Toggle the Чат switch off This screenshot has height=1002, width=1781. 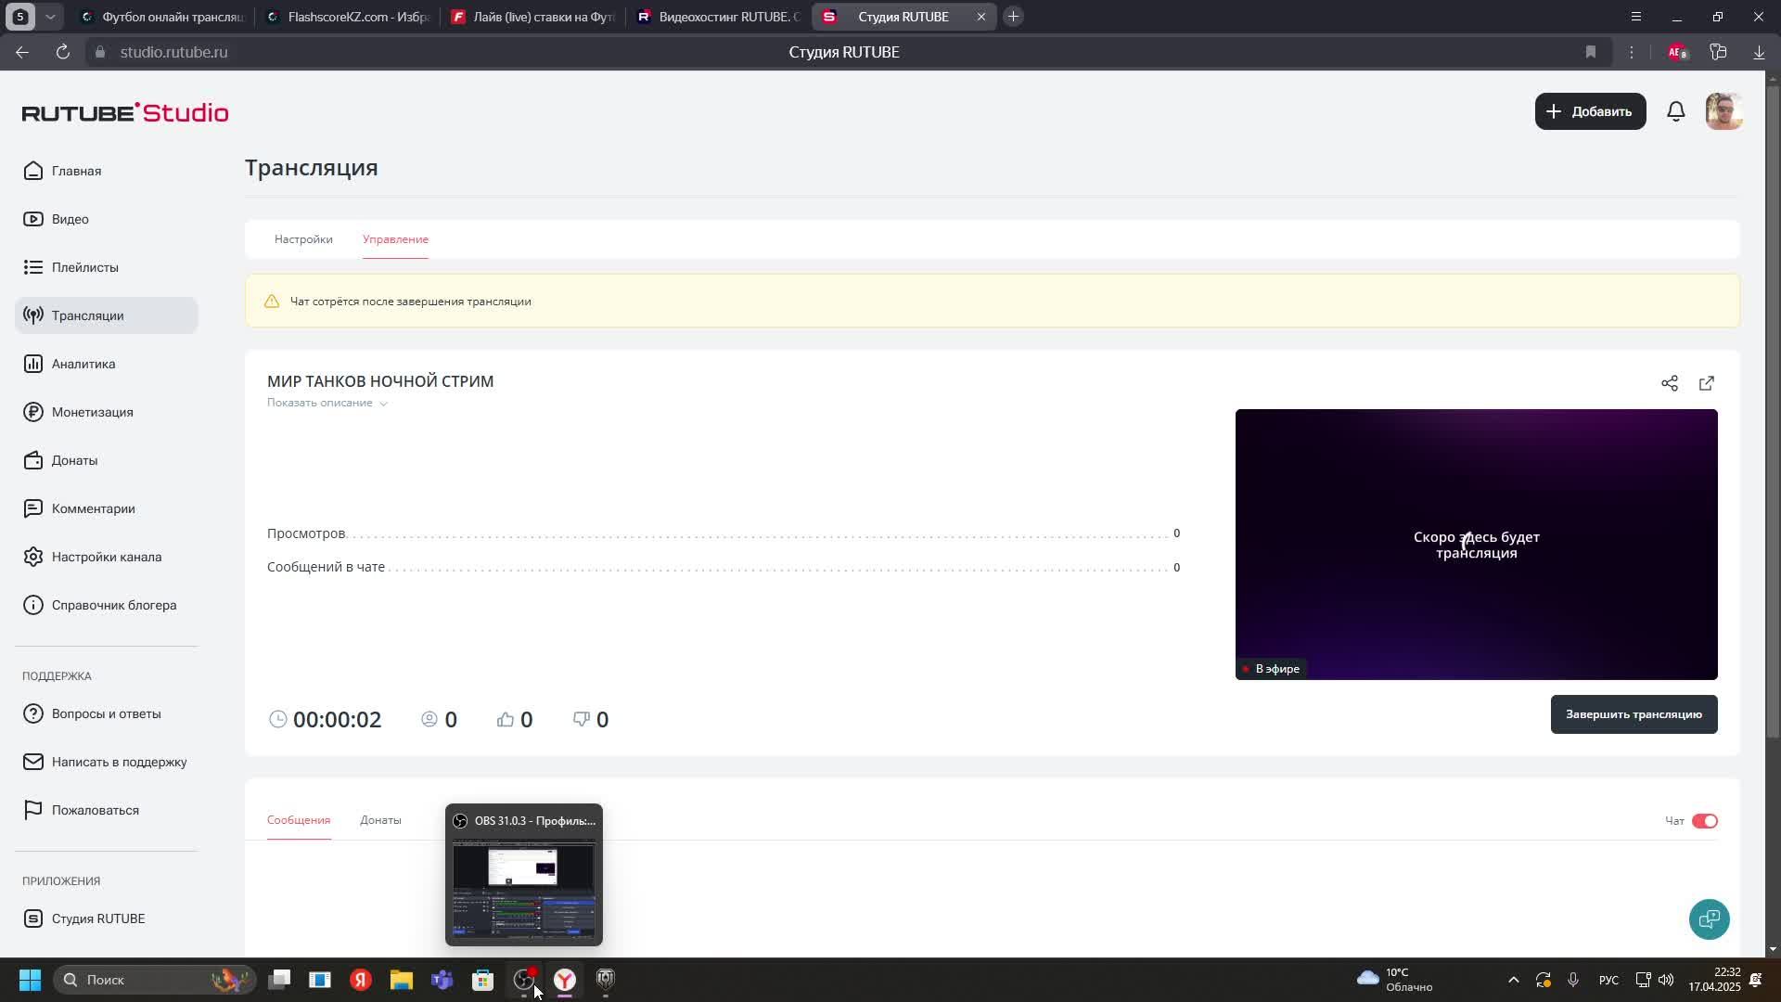click(x=1704, y=821)
